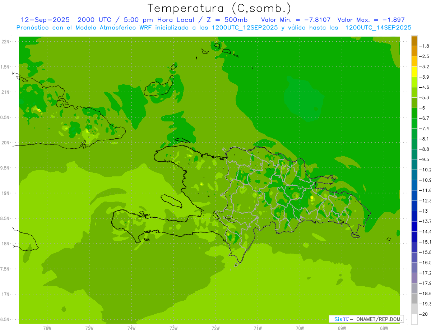Click the "76W" longitude label

[47, 328]
